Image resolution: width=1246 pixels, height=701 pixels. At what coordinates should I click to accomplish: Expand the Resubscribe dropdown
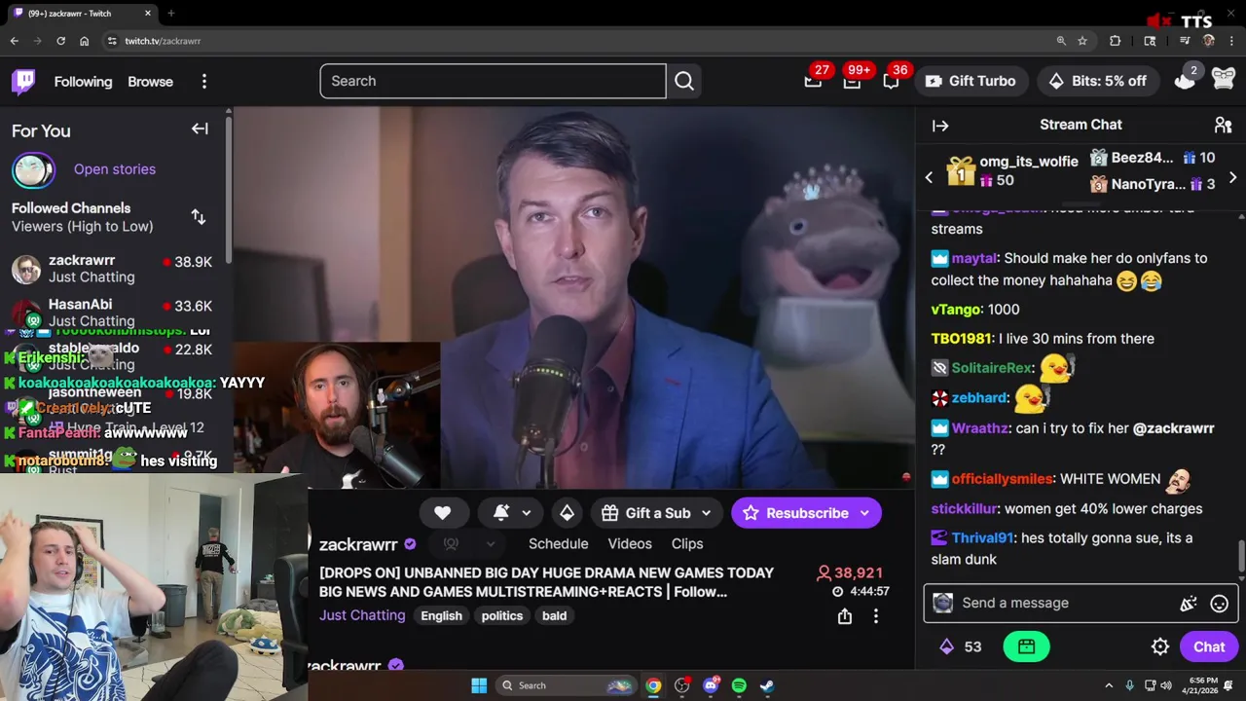coord(864,513)
